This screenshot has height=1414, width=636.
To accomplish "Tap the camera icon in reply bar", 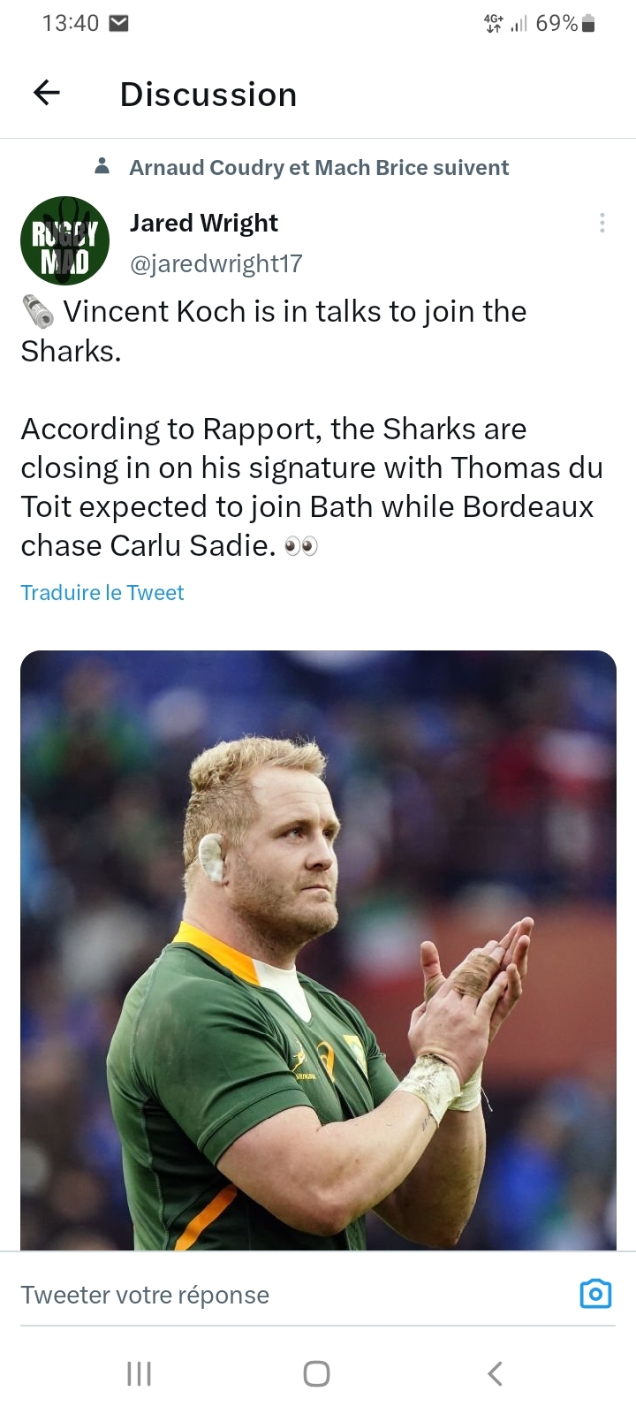I will [x=595, y=1294].
